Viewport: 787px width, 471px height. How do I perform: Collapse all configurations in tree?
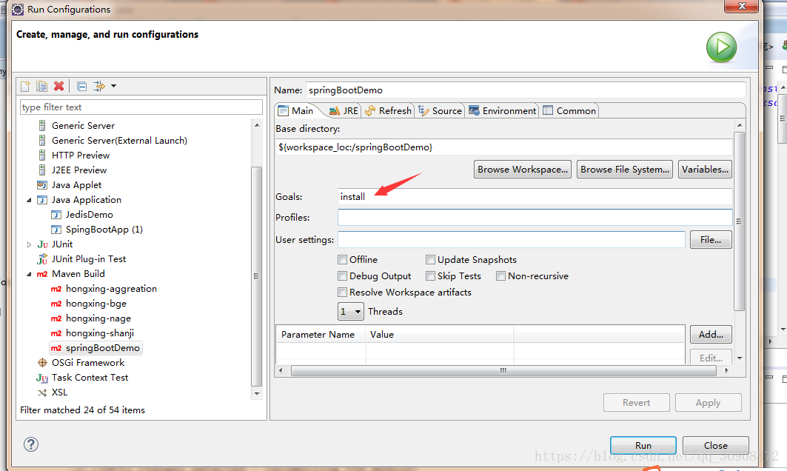click(82, 87)
